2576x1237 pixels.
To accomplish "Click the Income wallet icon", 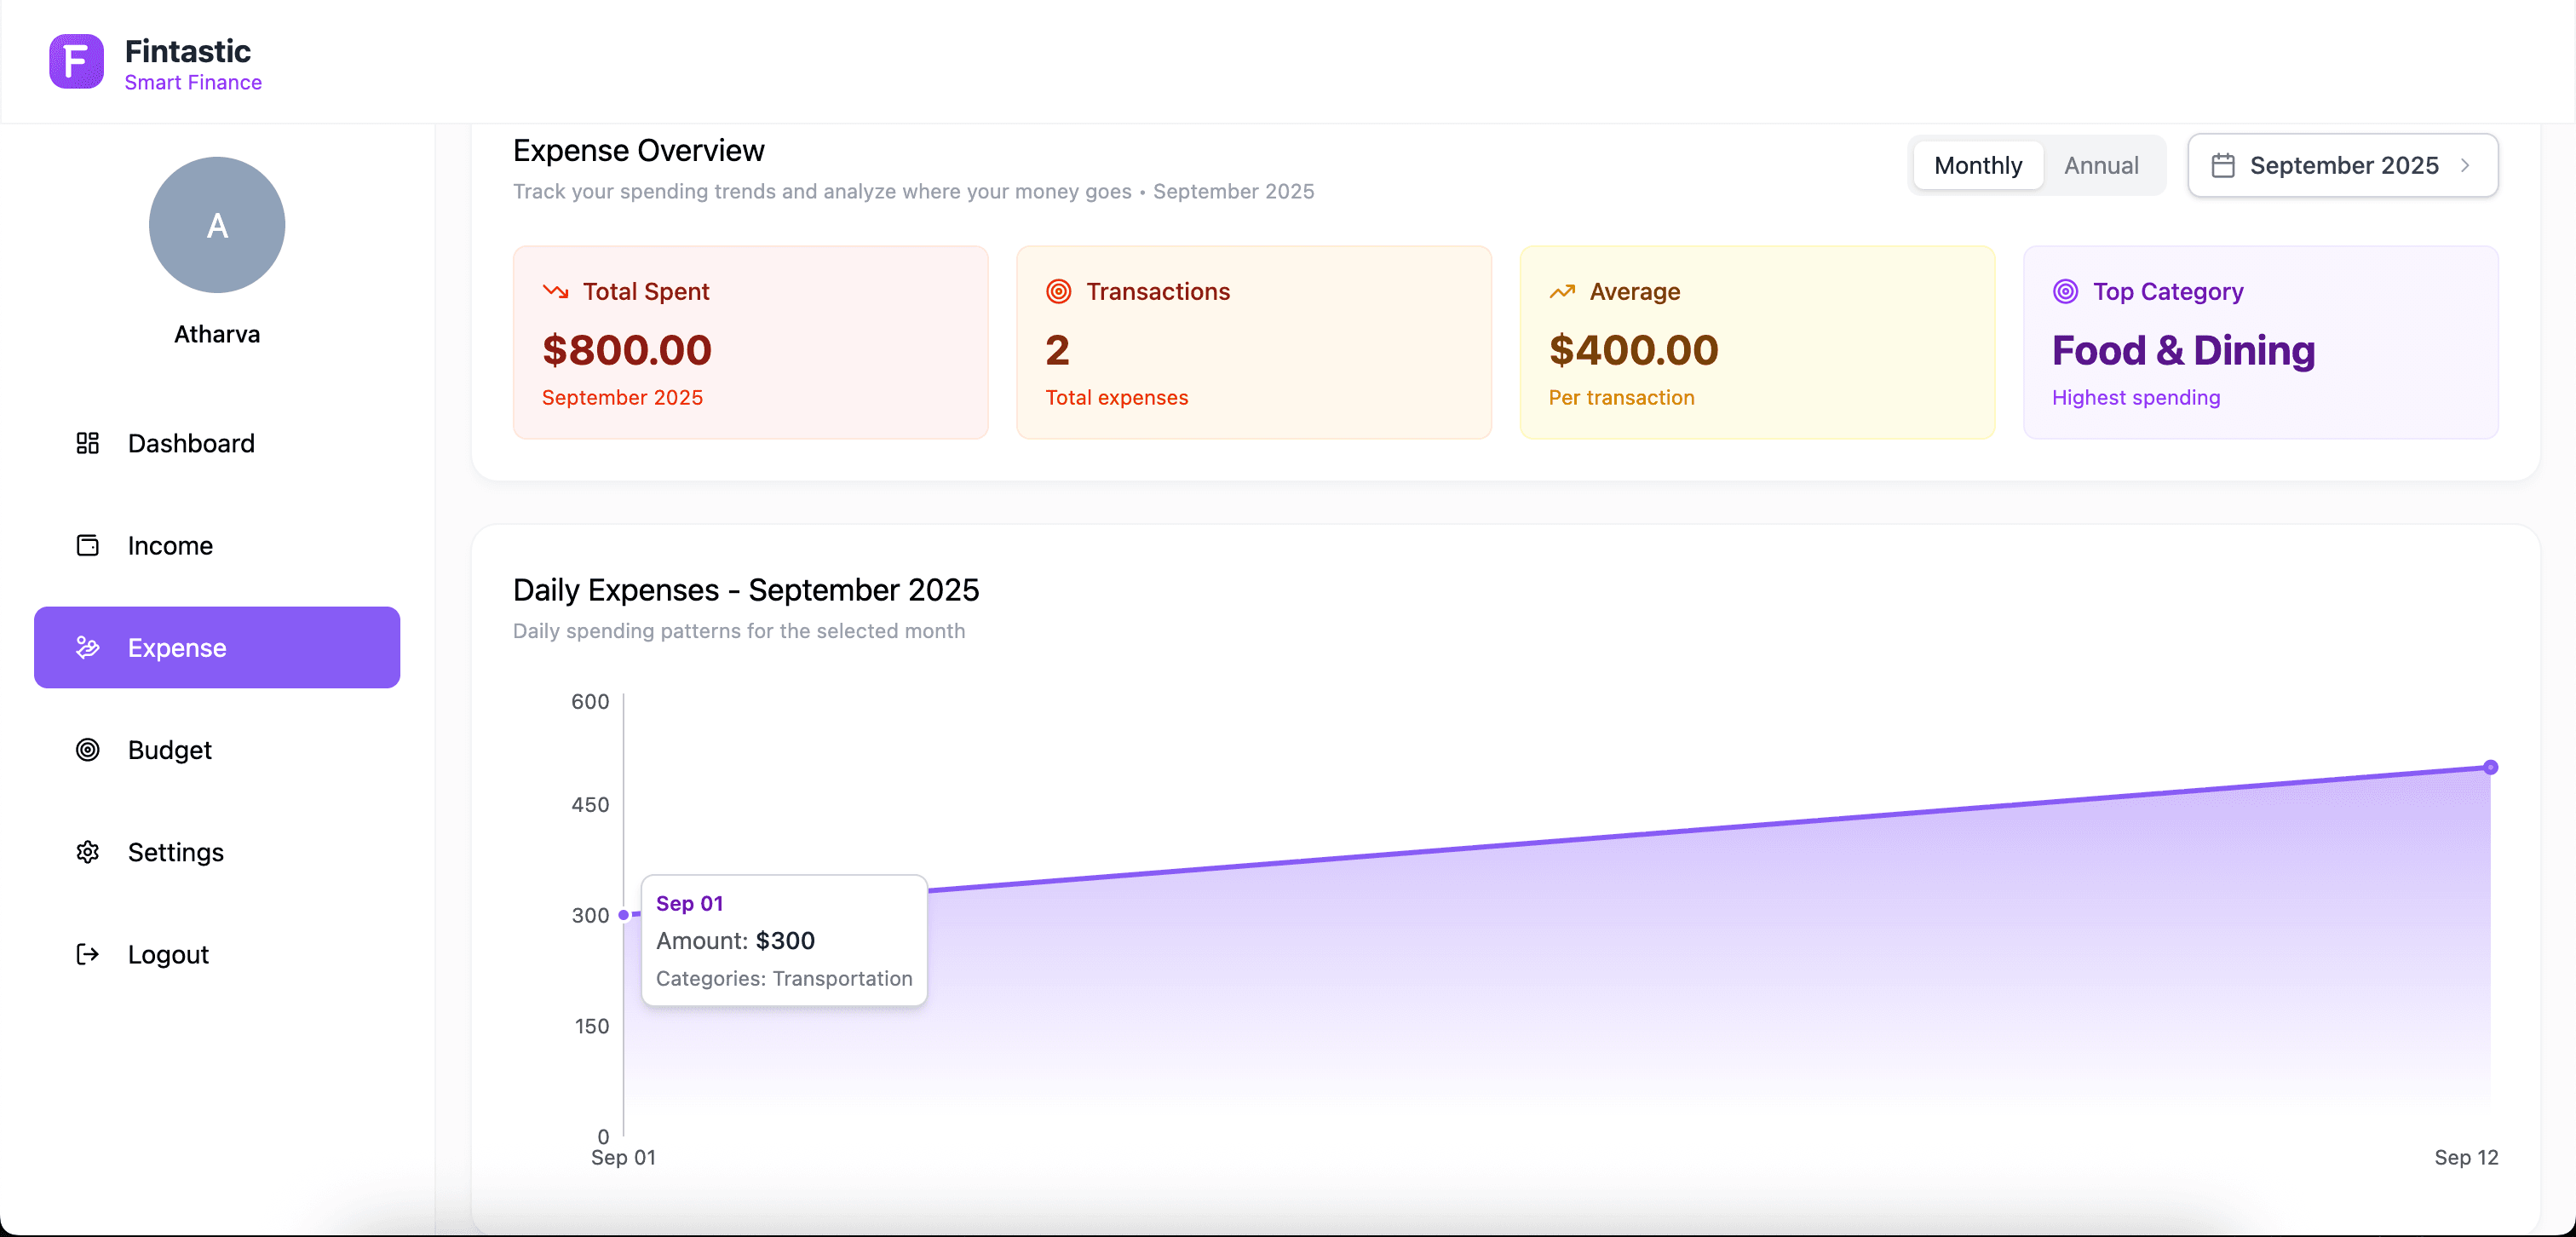I will pos(87,546).
